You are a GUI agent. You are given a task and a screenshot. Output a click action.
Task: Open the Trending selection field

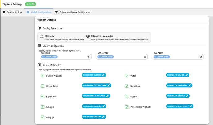(66, 57)
